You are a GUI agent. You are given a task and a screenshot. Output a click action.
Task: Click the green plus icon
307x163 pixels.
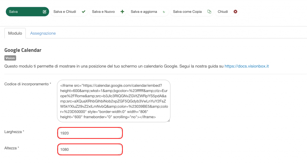click(x=122, y=12)
